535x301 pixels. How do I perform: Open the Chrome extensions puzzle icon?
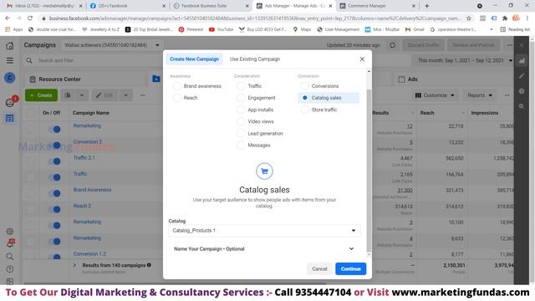click(505, 18)
